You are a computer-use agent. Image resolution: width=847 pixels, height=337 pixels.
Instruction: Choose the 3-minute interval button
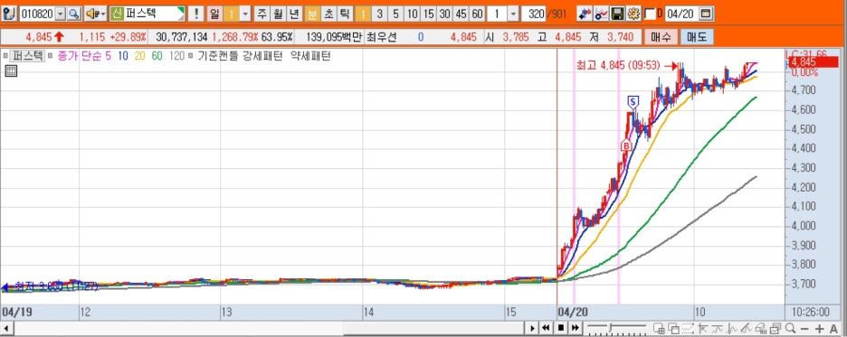[380, 14]
